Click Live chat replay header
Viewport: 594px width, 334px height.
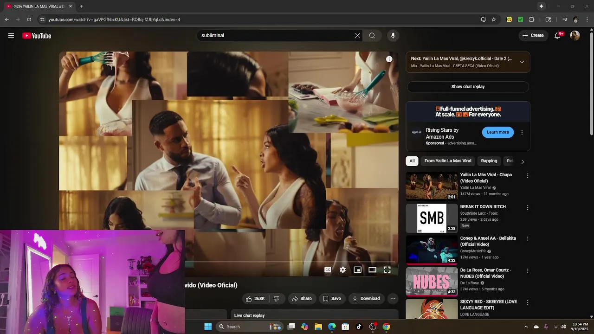coord(249,315)
